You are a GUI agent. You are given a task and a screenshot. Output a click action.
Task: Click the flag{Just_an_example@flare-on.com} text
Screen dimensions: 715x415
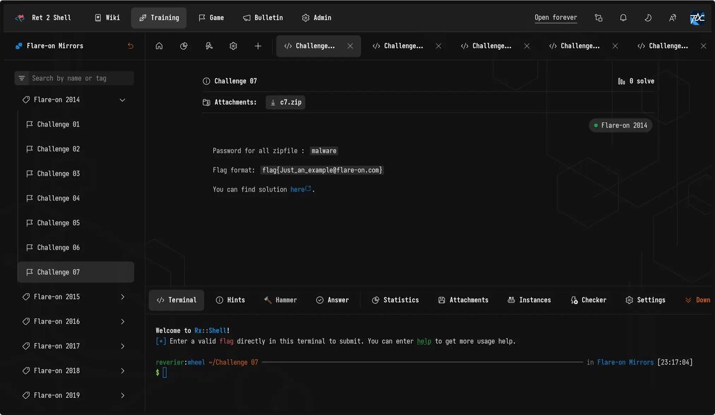pos(322,170)
